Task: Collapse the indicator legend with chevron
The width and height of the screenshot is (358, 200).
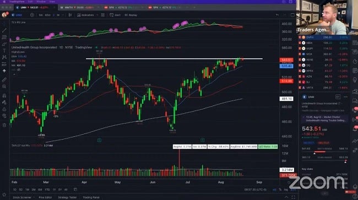Action: pyautogui.click(x=14, y=74)
